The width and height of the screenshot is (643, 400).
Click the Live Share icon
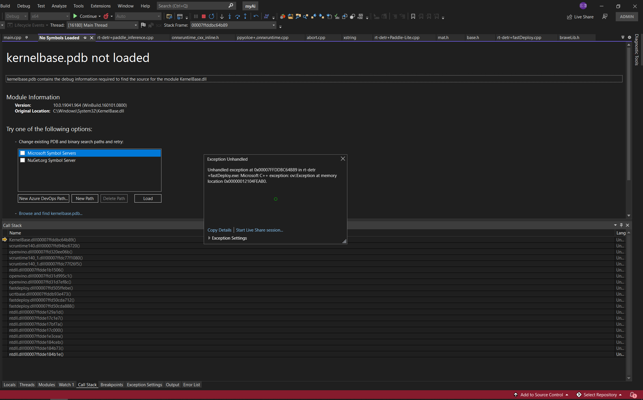tap(569, 17)
